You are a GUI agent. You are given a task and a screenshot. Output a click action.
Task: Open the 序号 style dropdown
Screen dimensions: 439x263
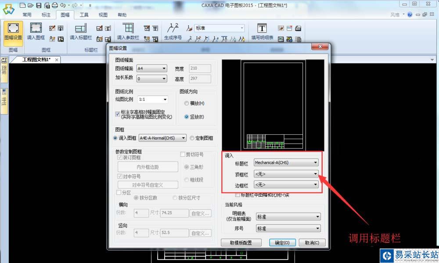point(288,229)
